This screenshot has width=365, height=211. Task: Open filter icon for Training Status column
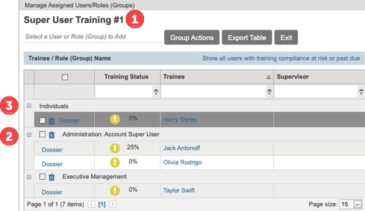tap(156, 92)
